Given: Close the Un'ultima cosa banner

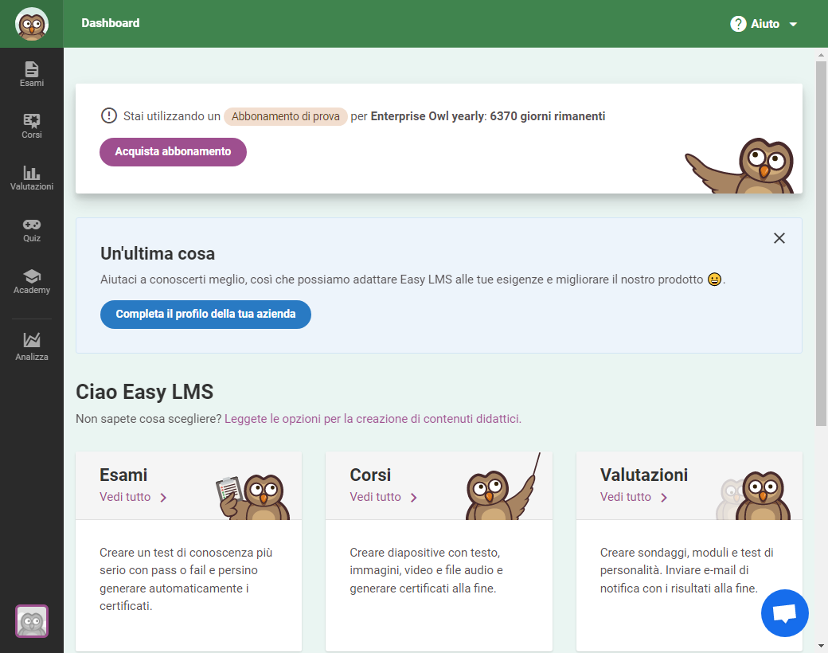Looking at the screenshot, I should pyautogui.click(x=779, y=238).
